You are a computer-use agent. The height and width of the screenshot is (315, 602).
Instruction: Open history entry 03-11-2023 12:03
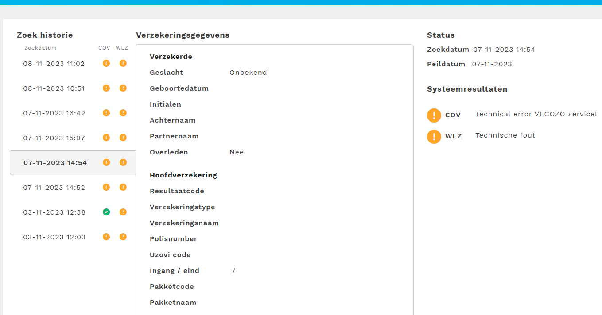tap(54, 237)
